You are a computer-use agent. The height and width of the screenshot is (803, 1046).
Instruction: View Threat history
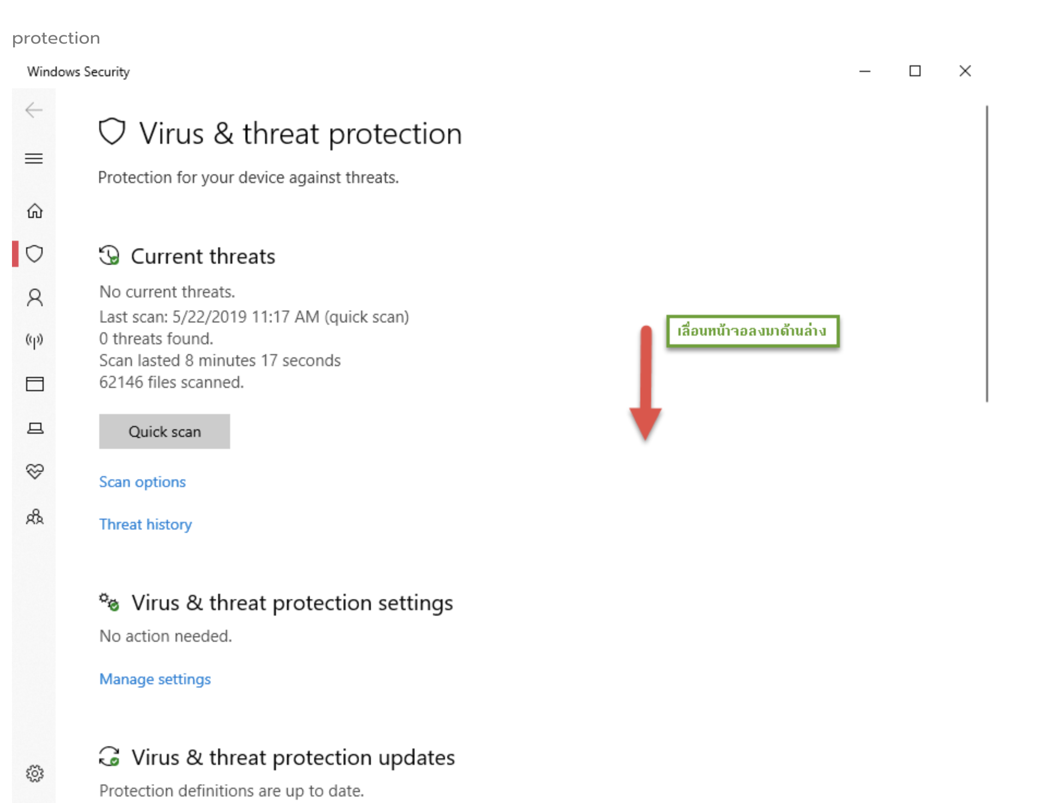click(145, 524)
